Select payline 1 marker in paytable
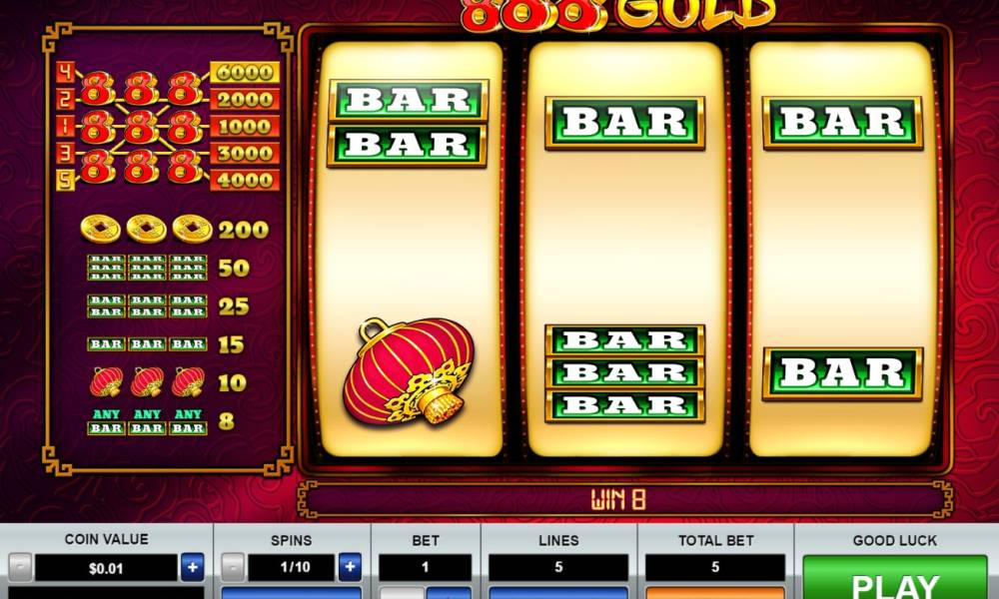 pos(65,126)
